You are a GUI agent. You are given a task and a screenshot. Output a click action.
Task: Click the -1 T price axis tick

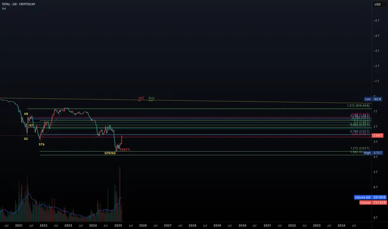coord(376,81)
